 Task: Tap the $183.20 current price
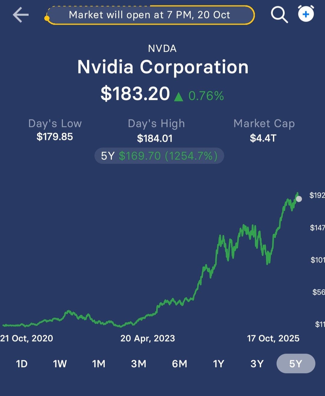tap(135, 94)
